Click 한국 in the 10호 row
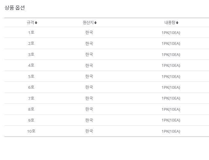Viewport: 209px width, 160px height. 89,131
